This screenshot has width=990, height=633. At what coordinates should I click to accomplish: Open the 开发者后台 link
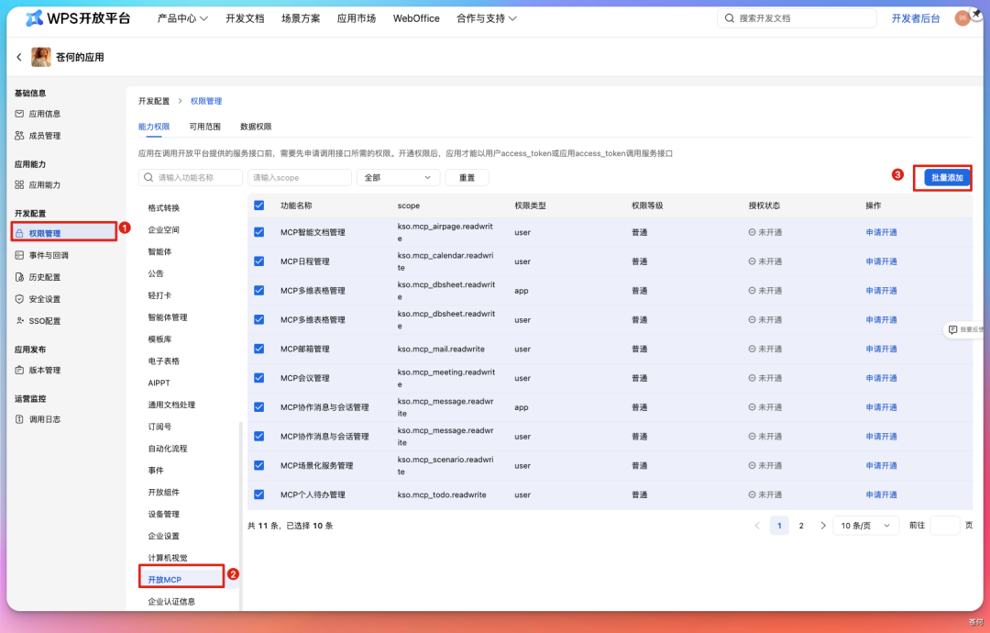pyautogui.click(x=916, y=18)
